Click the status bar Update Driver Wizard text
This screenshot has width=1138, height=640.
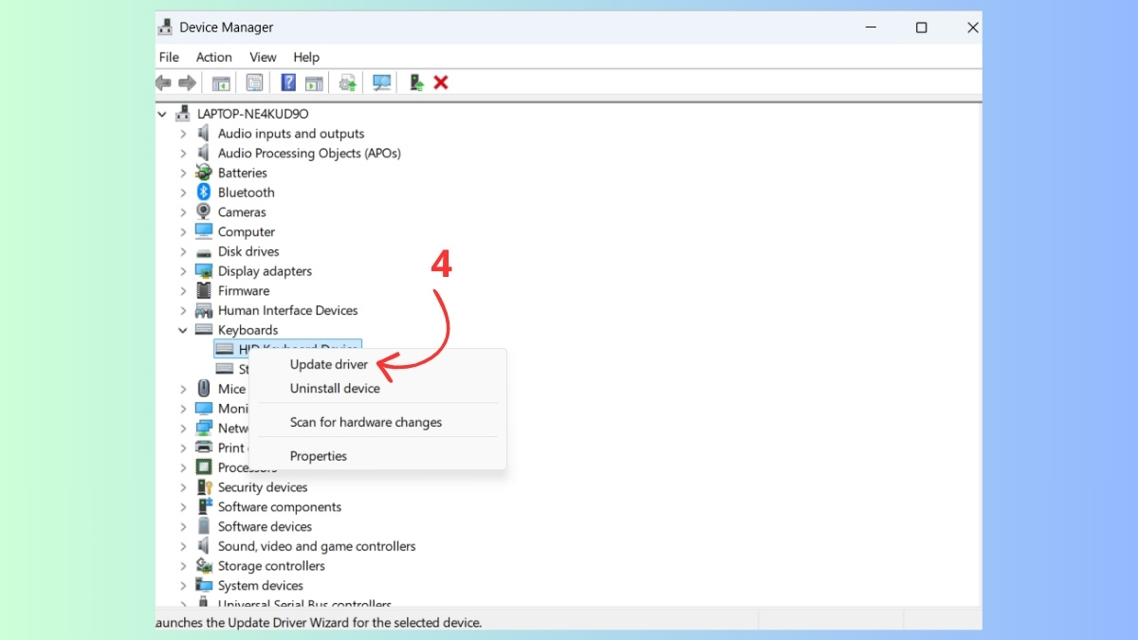(319, 623)
